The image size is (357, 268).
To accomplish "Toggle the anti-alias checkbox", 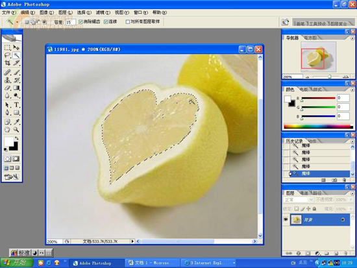I will 80,21.
